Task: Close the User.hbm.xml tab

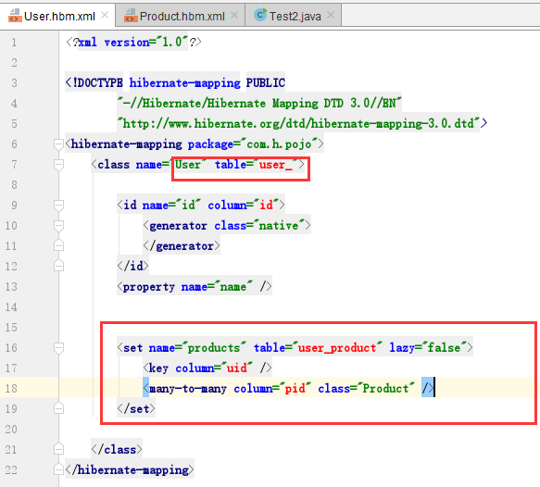Action: click(x=105, y=15)
